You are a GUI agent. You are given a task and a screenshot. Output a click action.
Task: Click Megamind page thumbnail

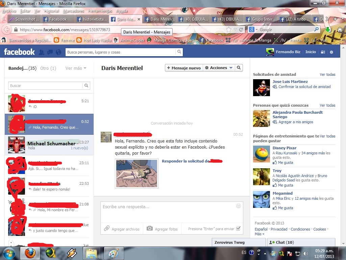point(262,199)
